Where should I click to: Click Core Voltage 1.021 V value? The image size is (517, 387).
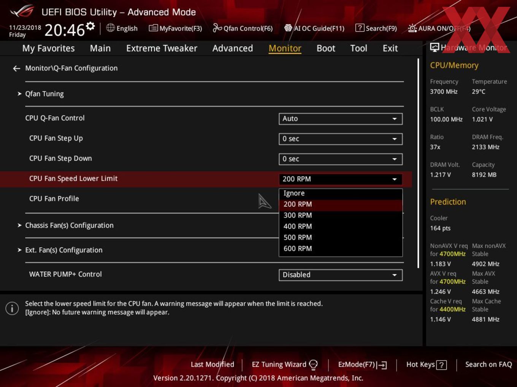482,120
